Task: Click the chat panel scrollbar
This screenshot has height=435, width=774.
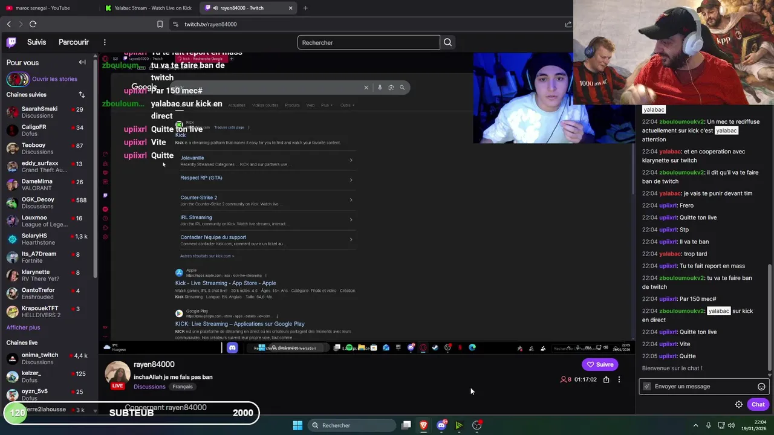Action: point(770,317)
